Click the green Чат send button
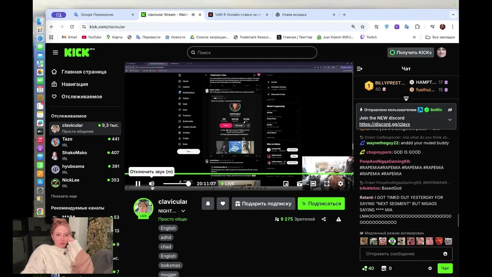The height and width of the screenshot is (277, 492). (445, 268)
